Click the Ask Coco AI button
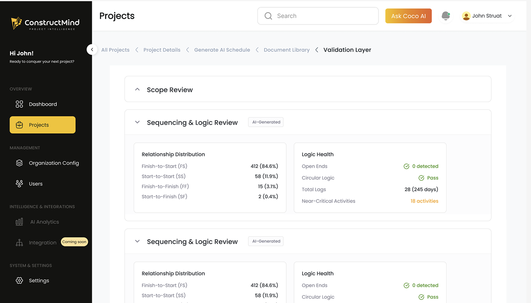The image size is (531, 303). click(x=408, y=16)
